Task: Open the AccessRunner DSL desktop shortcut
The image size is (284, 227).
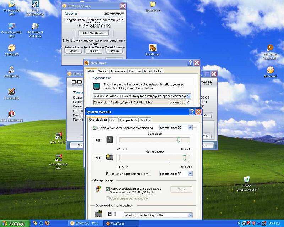Action: tap(59, 162)
